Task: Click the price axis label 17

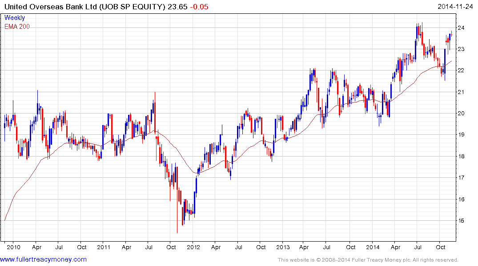Action: 461,177
